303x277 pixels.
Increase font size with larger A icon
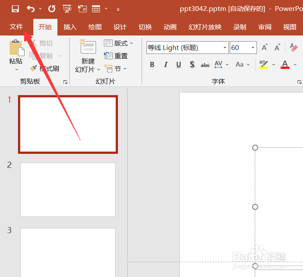pyautogui.click(x=264, y=47)
